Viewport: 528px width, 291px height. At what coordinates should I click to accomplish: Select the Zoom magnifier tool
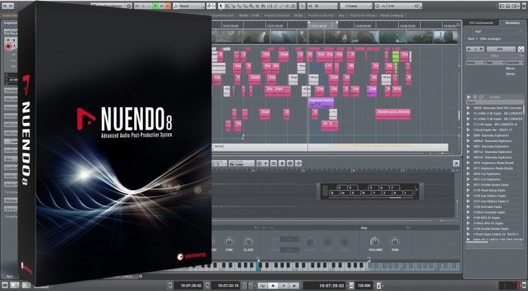(251, 6)
